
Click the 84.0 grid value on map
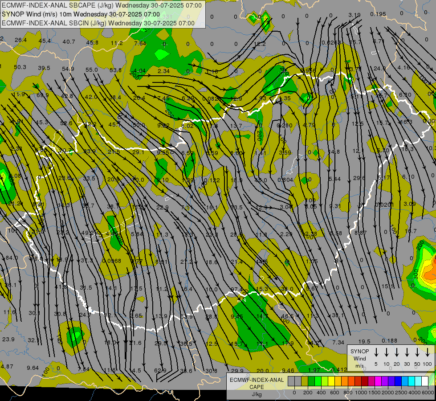[12, 258]
